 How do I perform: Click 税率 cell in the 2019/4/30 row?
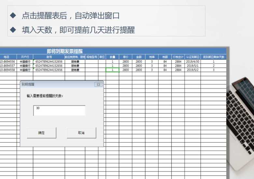coord(152,62)
